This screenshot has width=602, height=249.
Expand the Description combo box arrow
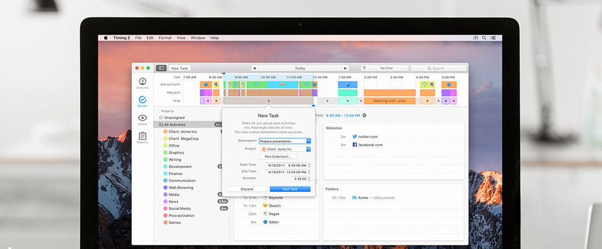point(308,141)
